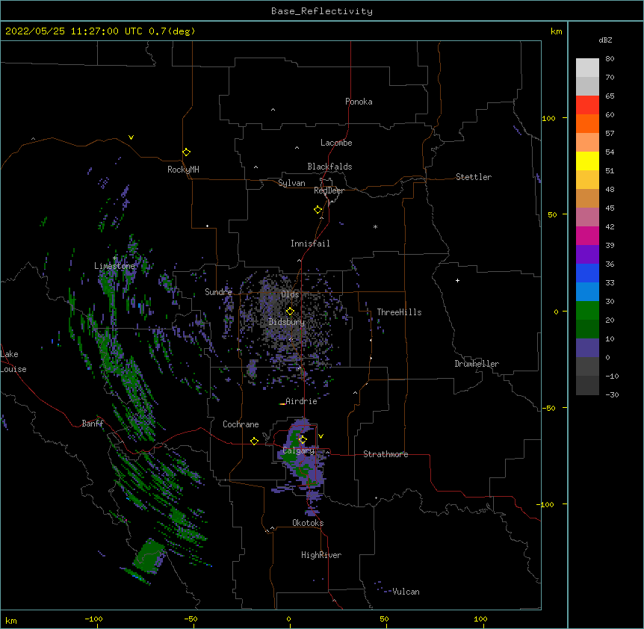Image resolution: width=644 pixels, height=629 pixels.
Task: Click the blue 36 dBZ legend swatch
Action: click(587, 273)
